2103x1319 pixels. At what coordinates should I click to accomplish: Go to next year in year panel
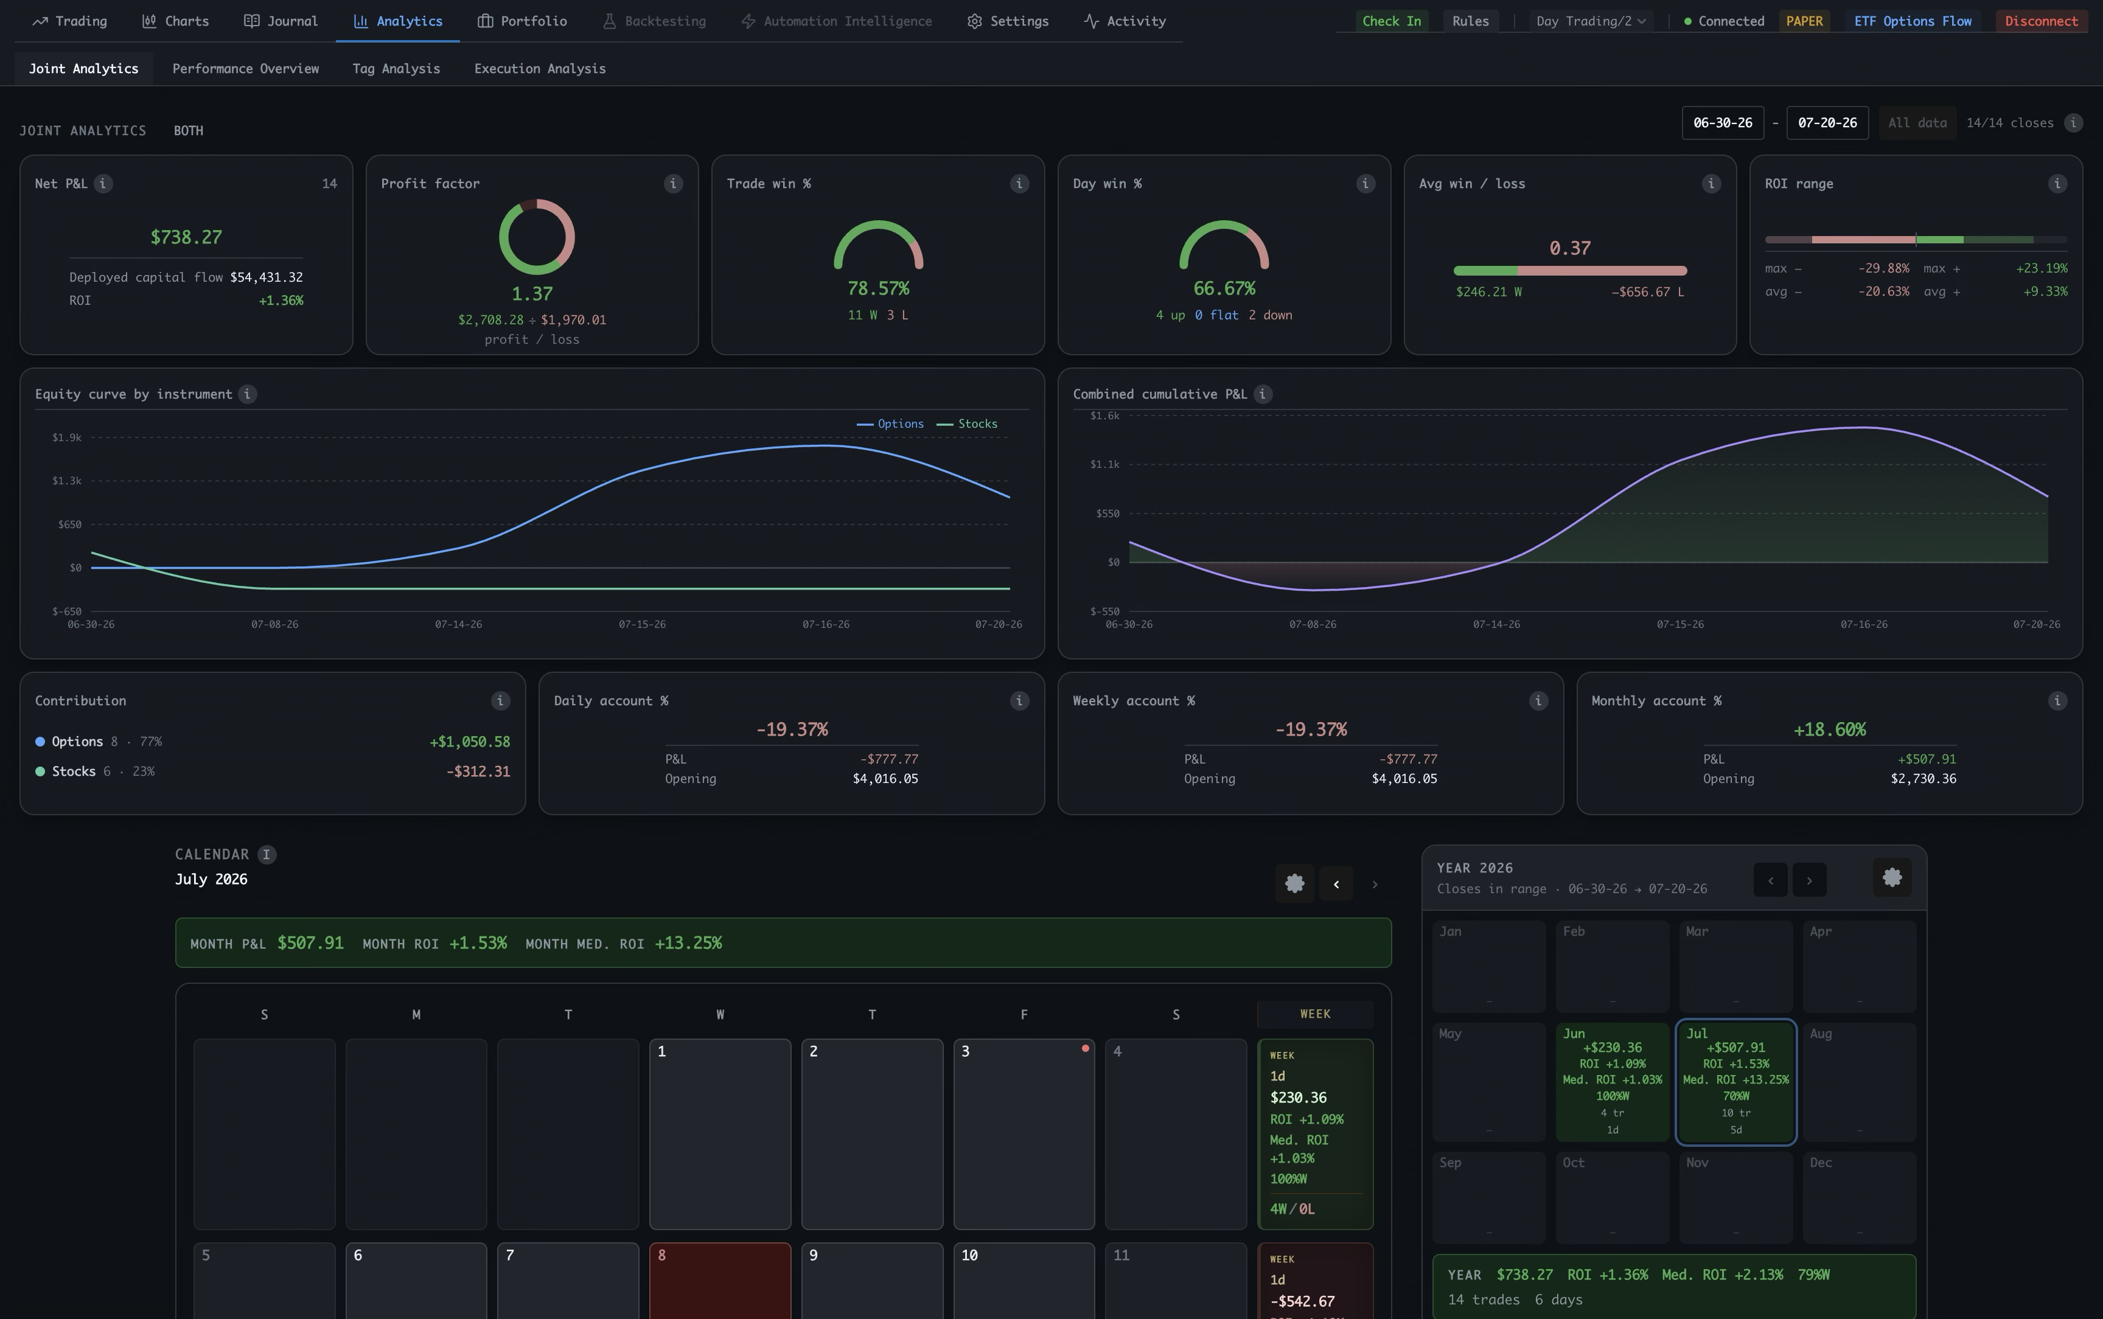[x=1809, y=880]
